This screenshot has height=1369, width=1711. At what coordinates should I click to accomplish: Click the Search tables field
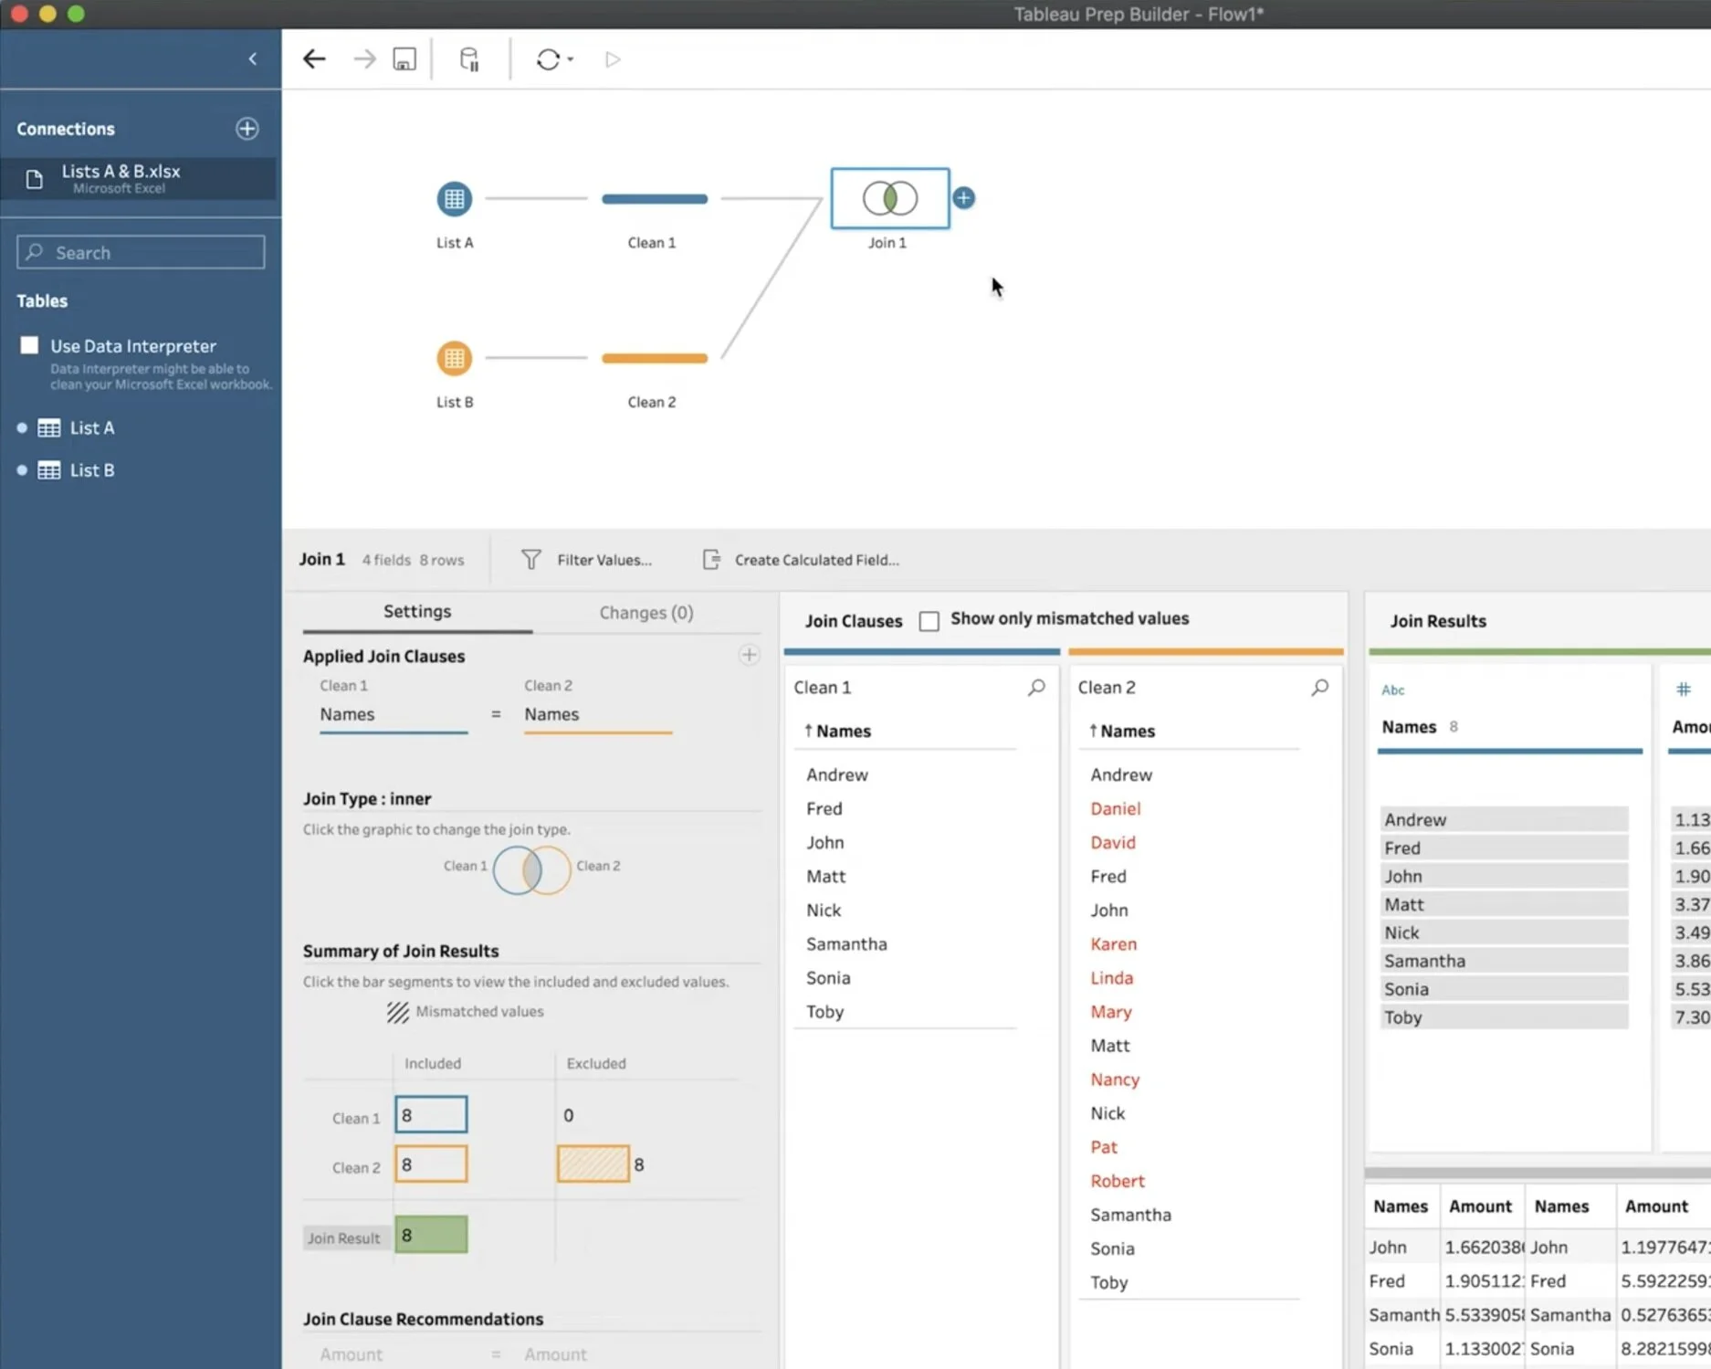(x=141, y=252)
